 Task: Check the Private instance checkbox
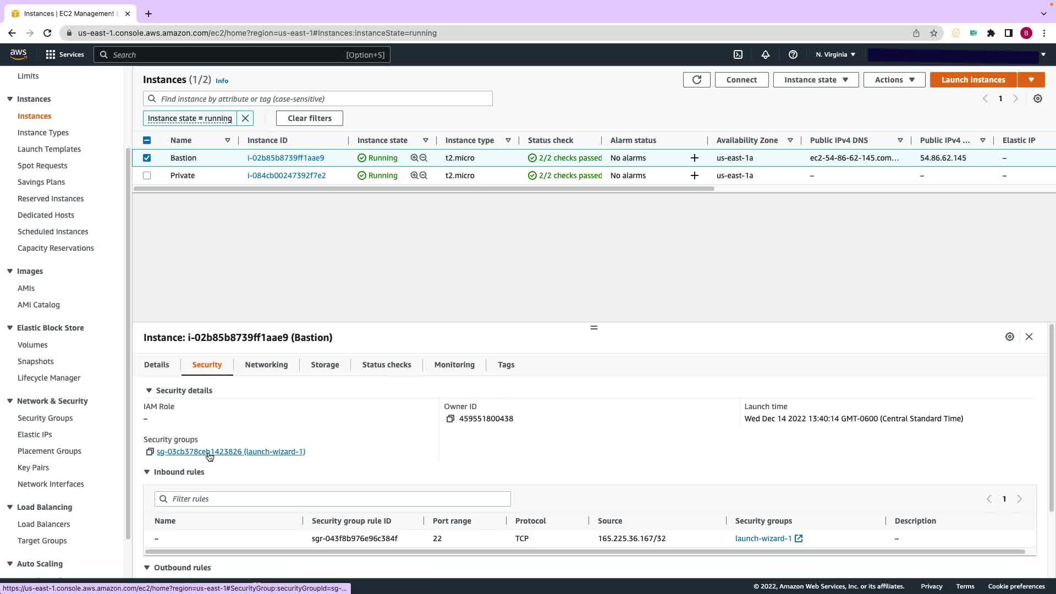147,175
